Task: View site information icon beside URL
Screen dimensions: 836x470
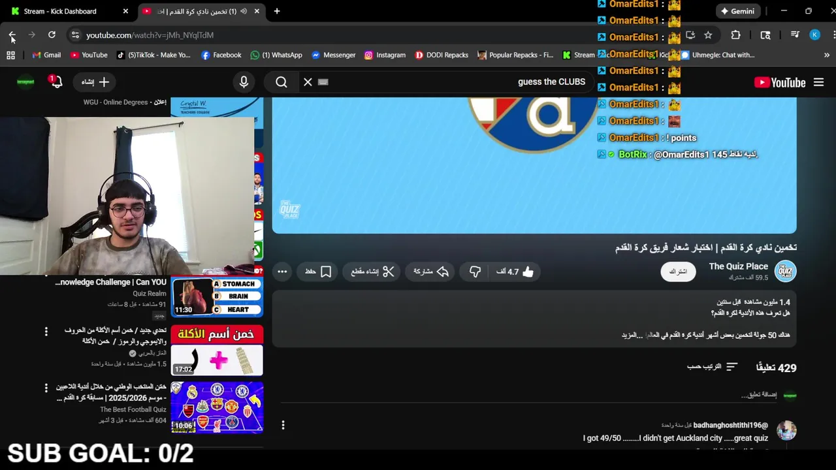Action: [x=75, y=35]
